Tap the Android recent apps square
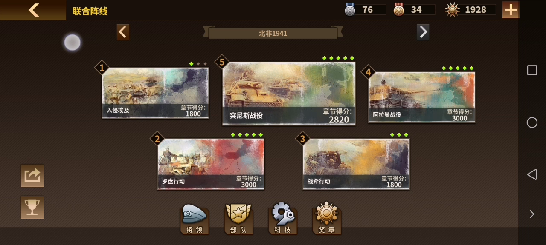546x245 pixels. click(x=532, y=70)
